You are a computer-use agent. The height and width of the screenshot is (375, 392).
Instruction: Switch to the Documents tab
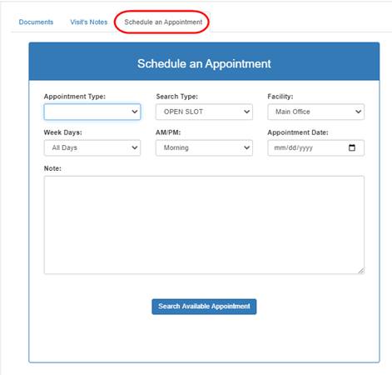click(36, 22)
